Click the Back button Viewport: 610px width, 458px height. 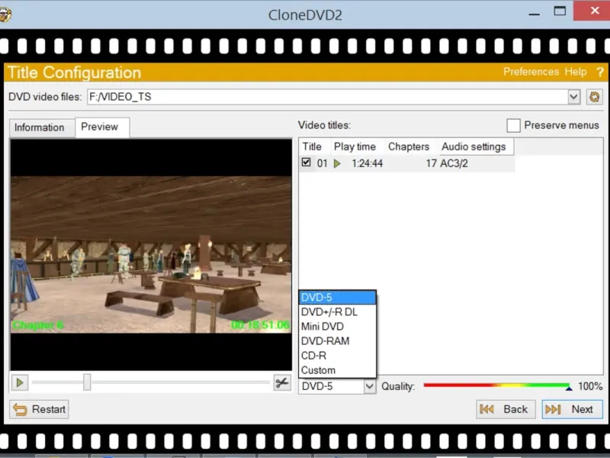coord(506,409)
